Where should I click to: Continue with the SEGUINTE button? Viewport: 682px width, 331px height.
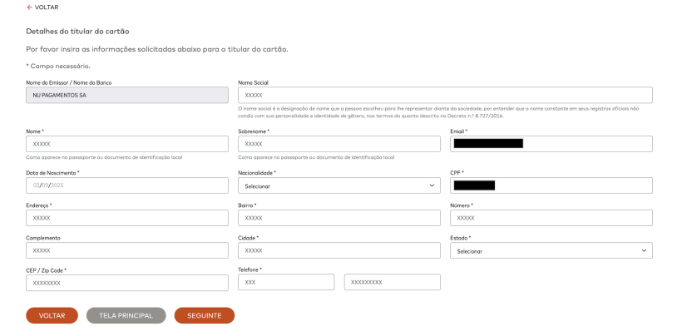(205, 315)
